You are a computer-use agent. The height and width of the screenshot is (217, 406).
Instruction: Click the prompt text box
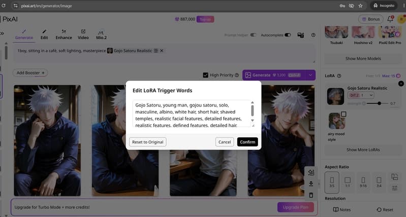point(165,53)
